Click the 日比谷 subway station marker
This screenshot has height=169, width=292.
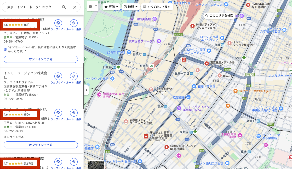pyautogui.click(x=114, y=67)
